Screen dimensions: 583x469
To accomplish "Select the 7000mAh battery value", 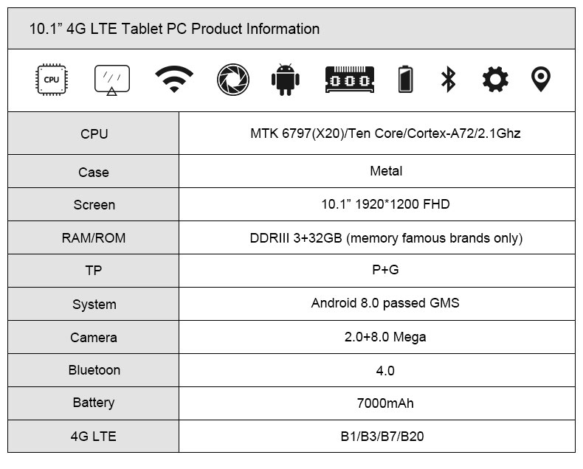I will click(385, 403).
